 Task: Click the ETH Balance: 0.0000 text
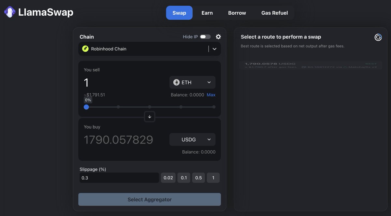pyautogui.click(x=187, y=95)
